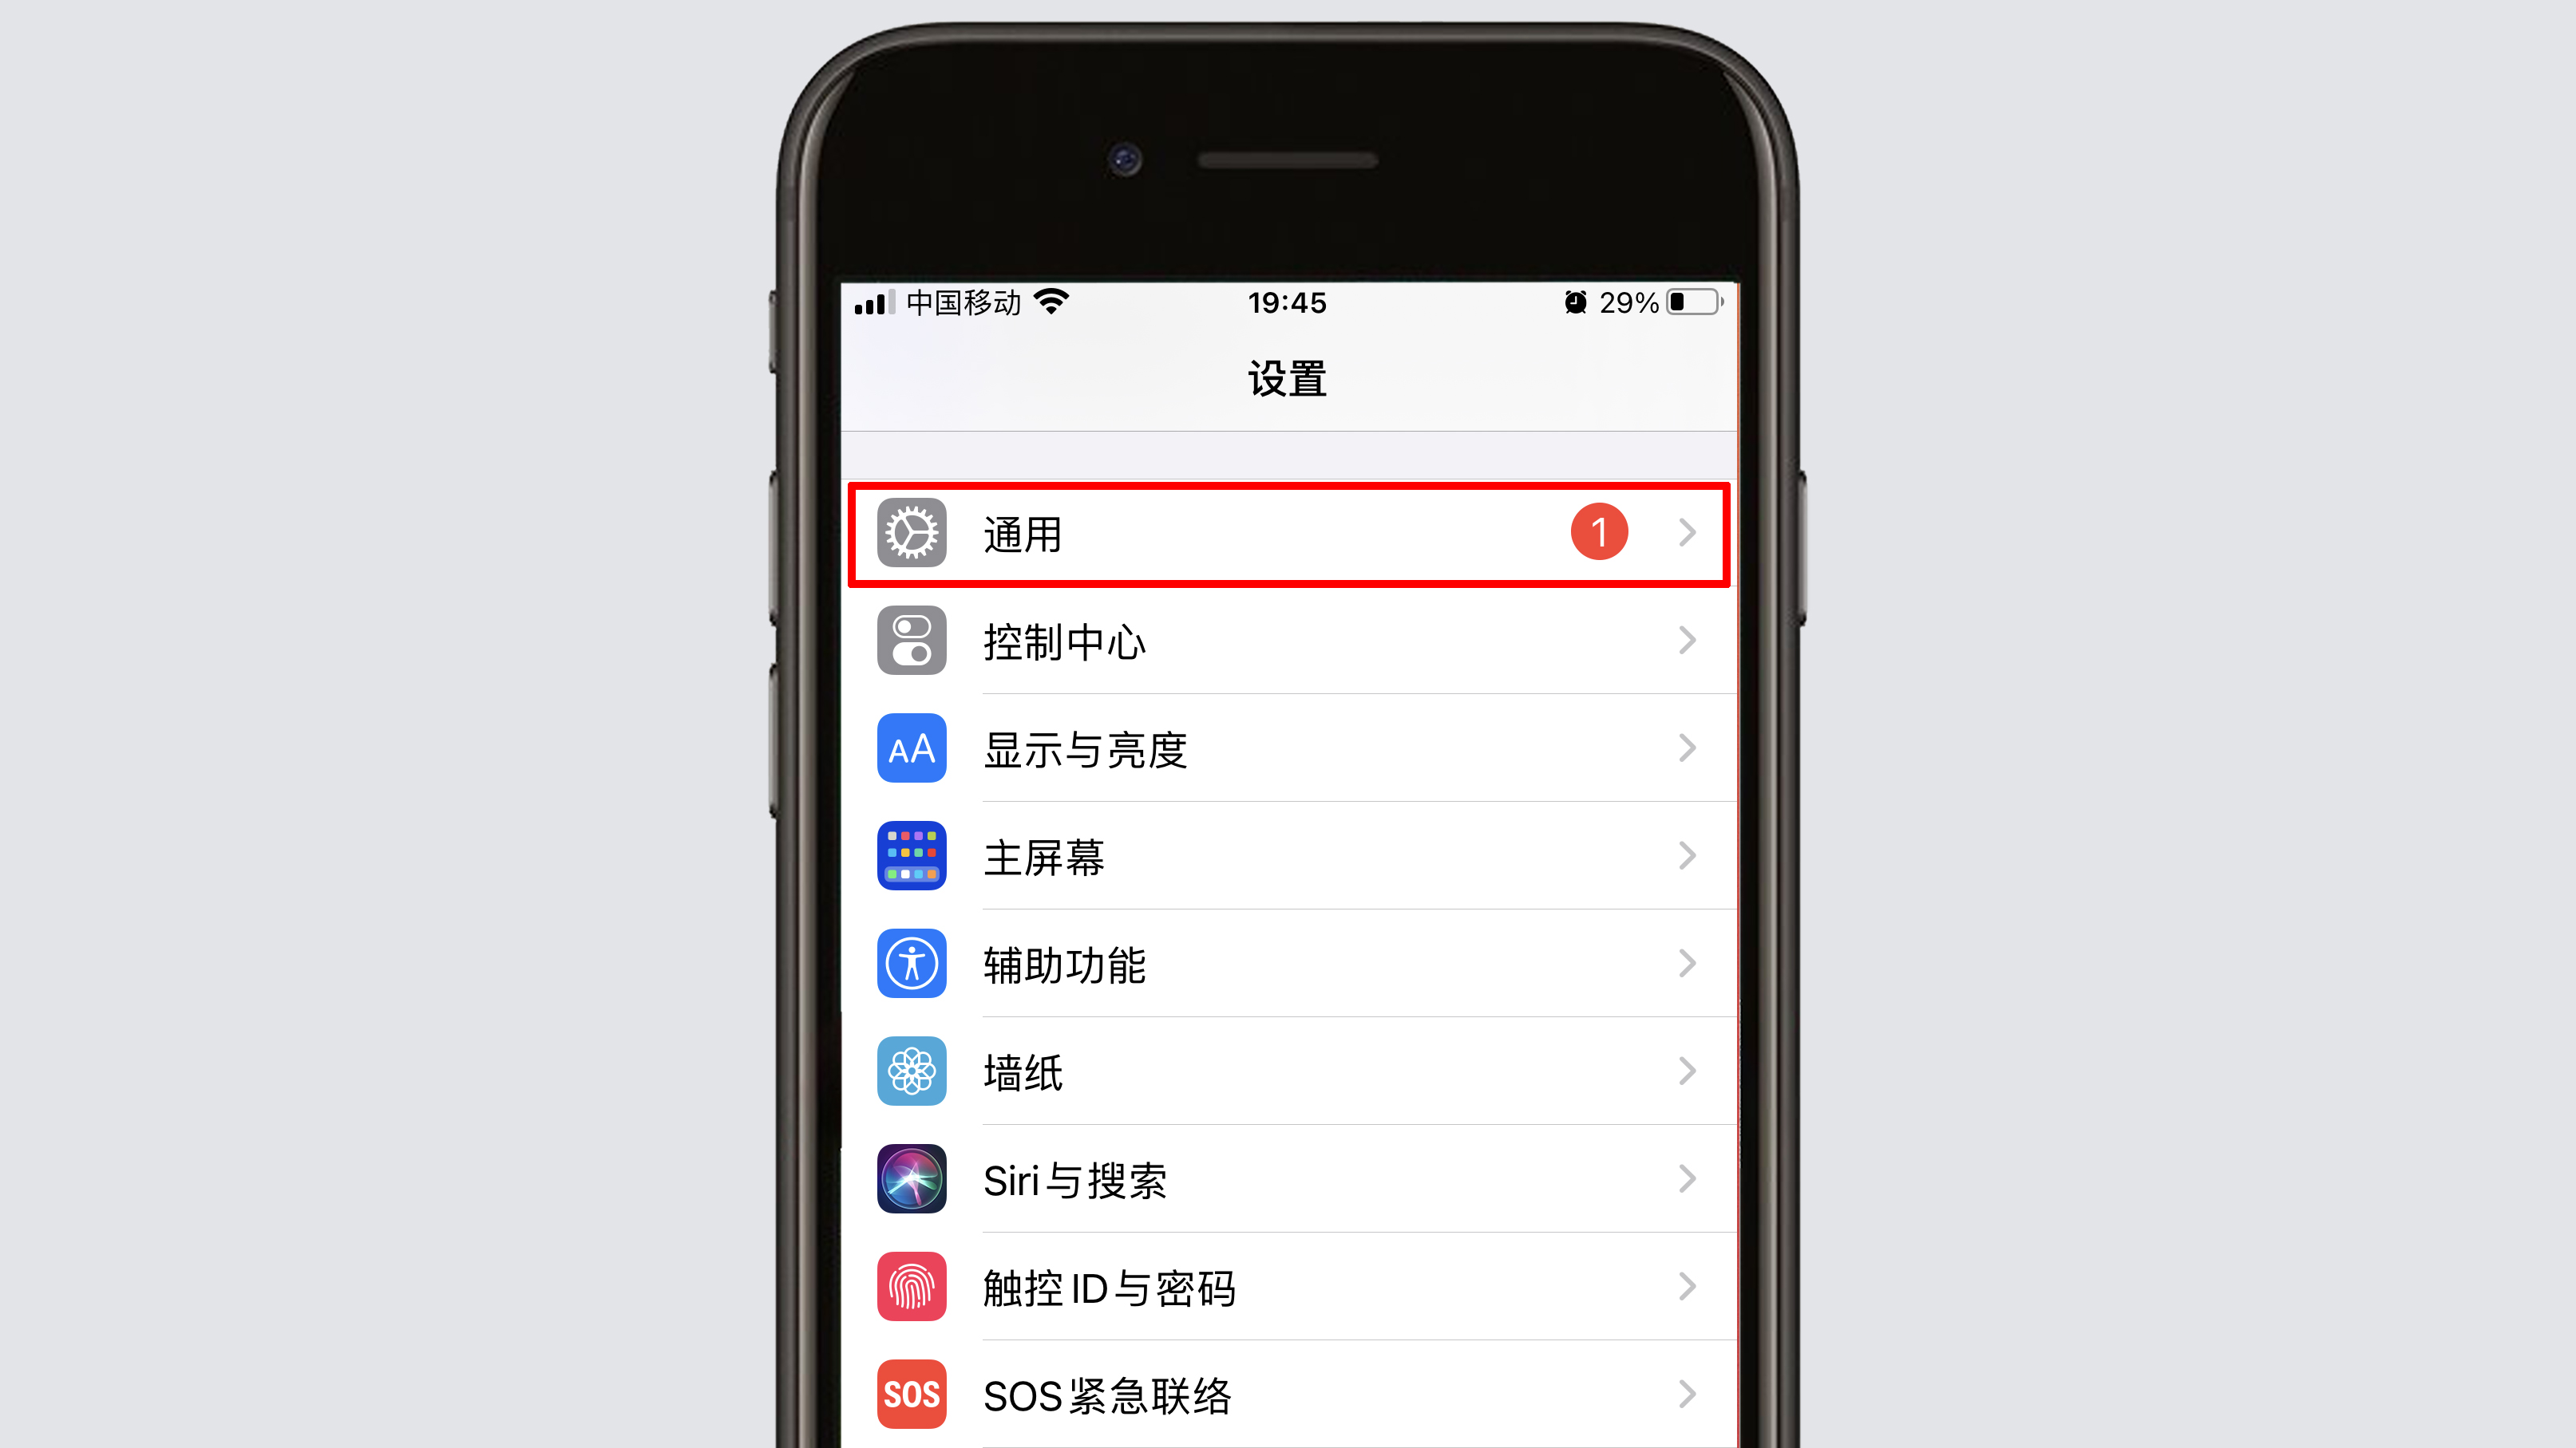Open 触控ID与密码 settings
Image resolution: width=2576 pixels, height=1448 pixels.
[1286, 1287]
